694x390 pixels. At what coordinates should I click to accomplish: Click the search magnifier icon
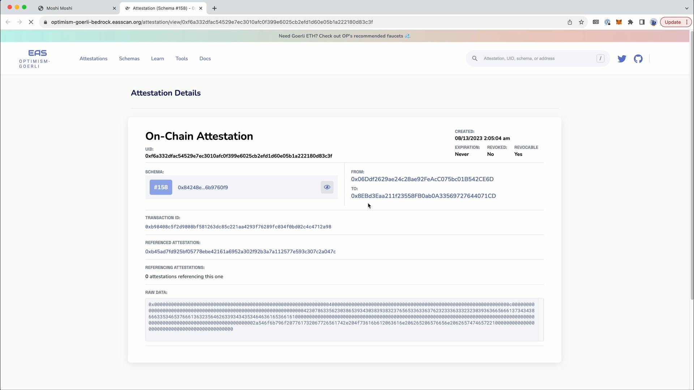475,58
